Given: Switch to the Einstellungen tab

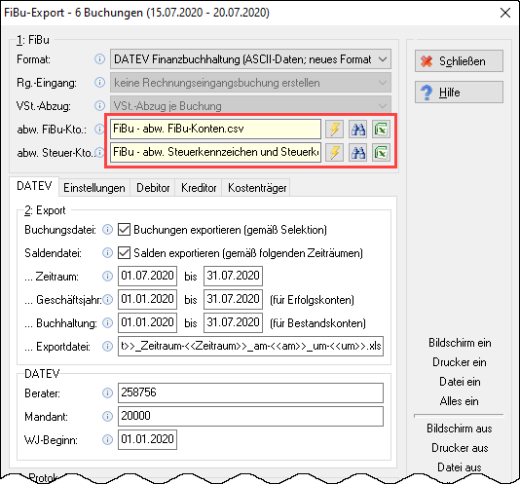Looking at the screenshot, I should click(94, 188).
